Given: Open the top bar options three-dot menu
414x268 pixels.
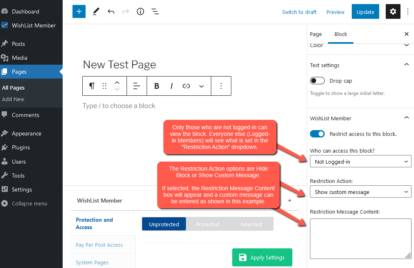Looking at the screenshot, I should tap(408, 11).
